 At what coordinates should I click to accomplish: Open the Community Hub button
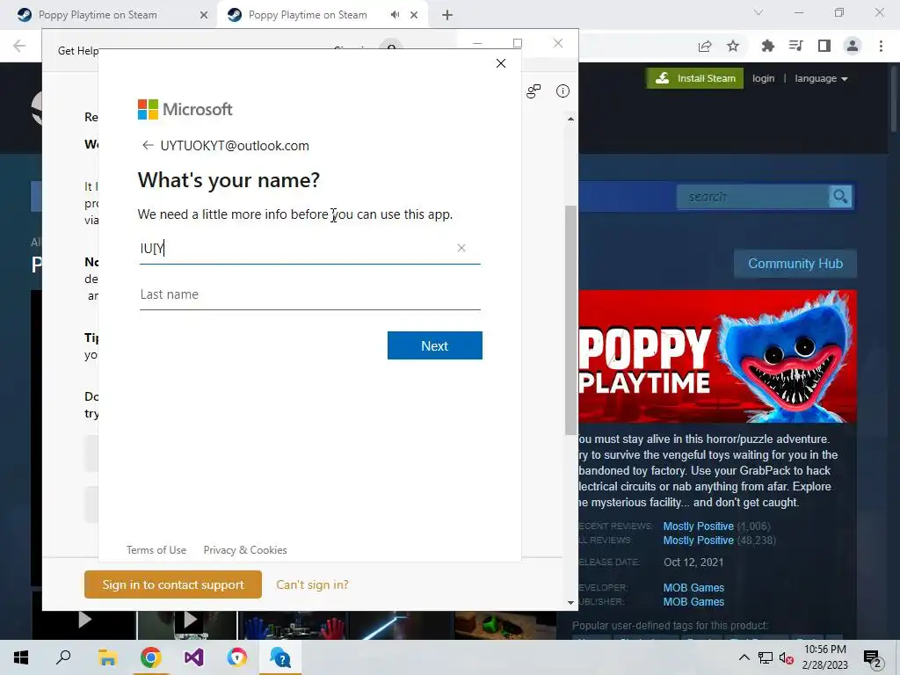[795, 264]
